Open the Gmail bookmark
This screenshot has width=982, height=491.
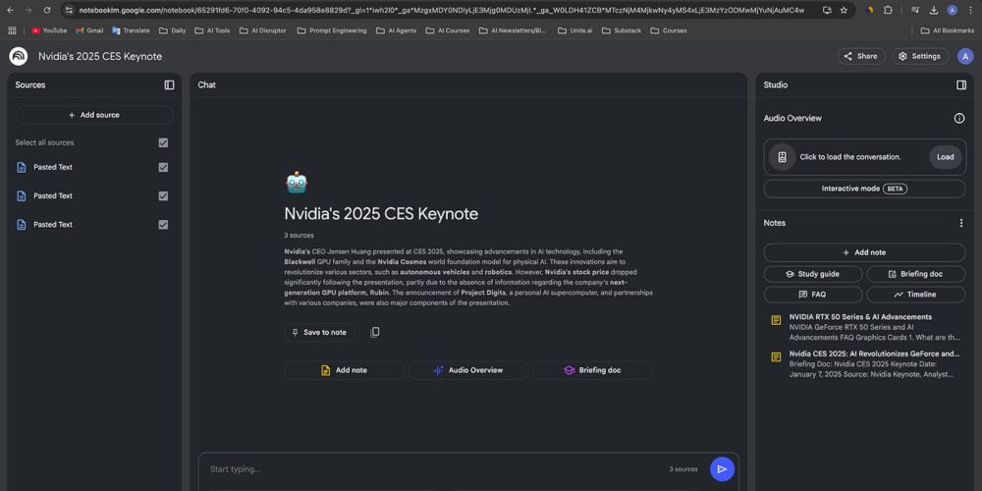click(89, 30)
